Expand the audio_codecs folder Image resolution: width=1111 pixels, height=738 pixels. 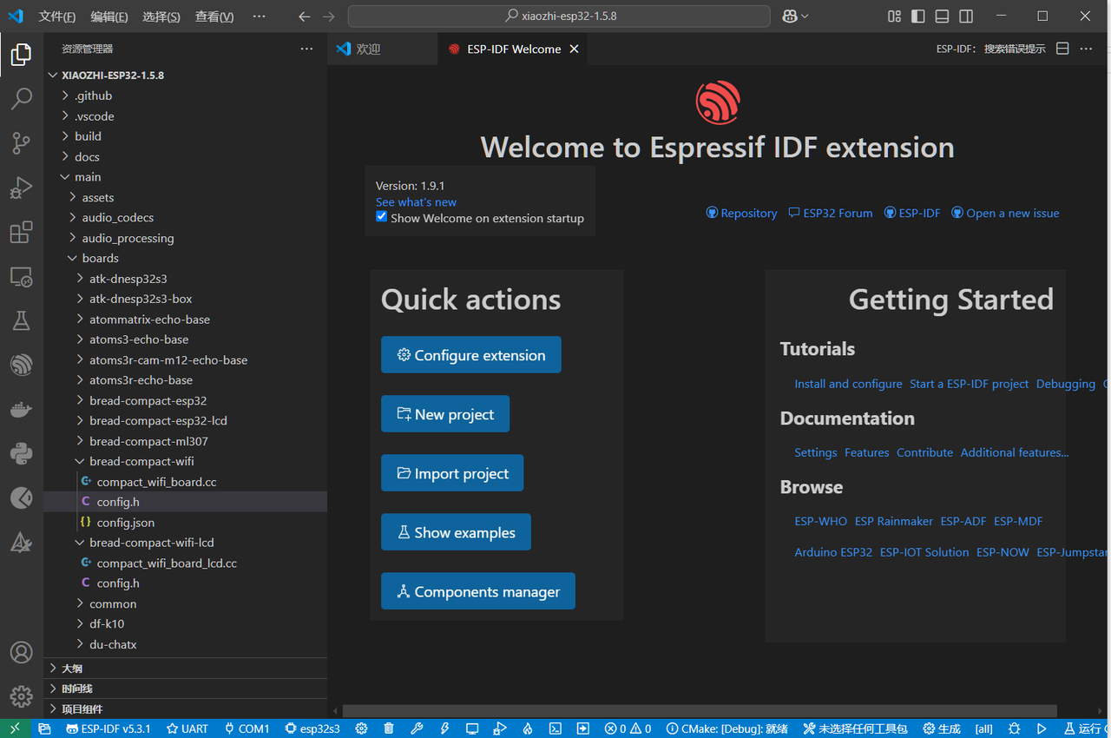click(117, 217)
